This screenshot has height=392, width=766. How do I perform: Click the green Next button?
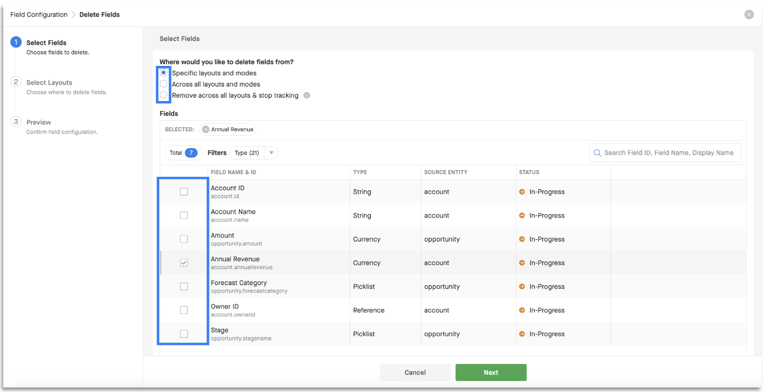[491, 373]
